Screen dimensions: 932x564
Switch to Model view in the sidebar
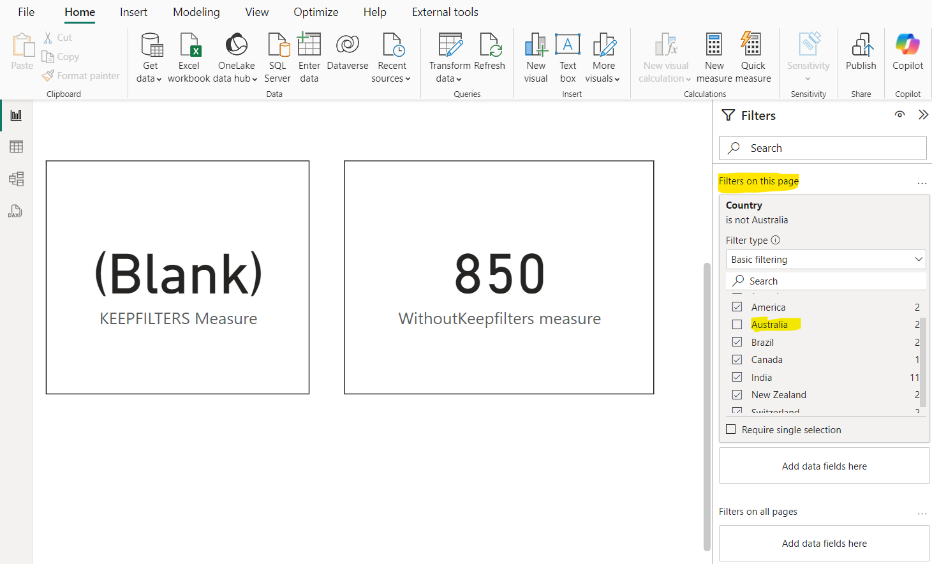pyautogui.click(x=16, y=179)
